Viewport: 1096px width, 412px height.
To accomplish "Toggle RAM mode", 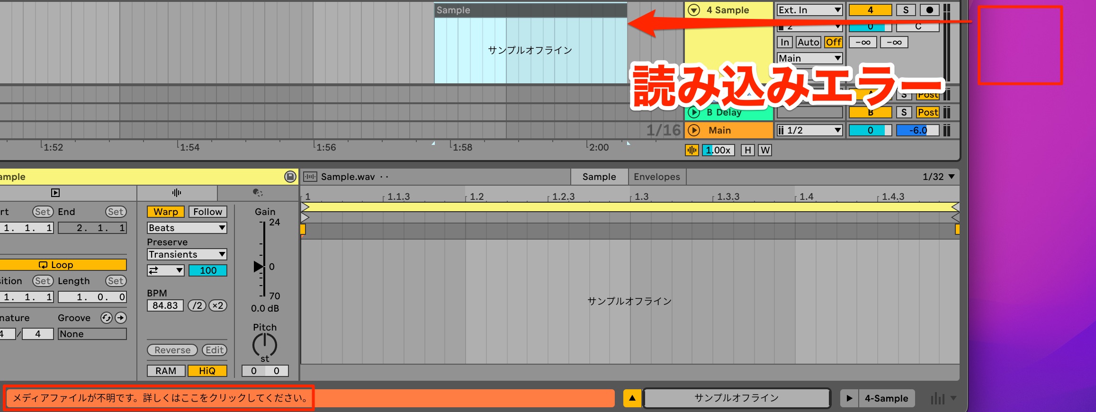I will click(x=166, y=371).
